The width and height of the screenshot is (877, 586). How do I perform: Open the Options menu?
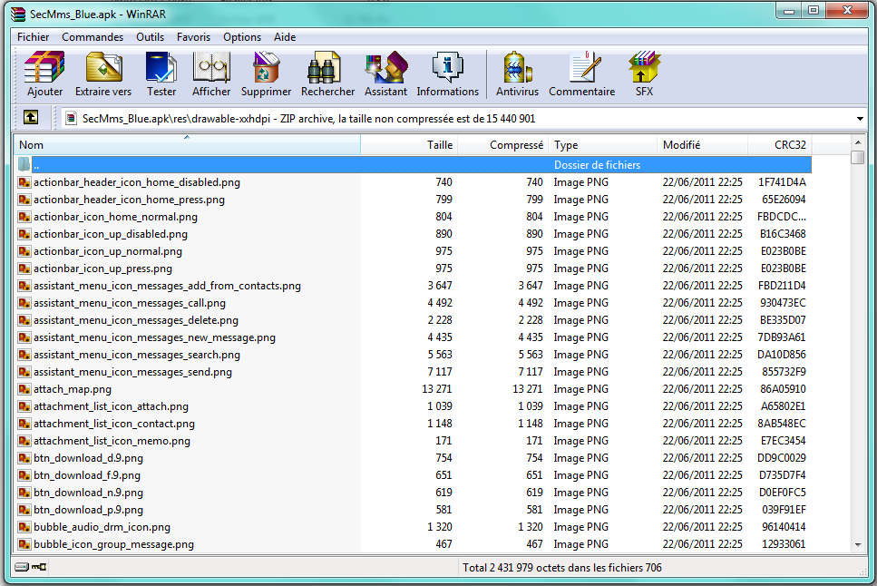coord(242,37)
